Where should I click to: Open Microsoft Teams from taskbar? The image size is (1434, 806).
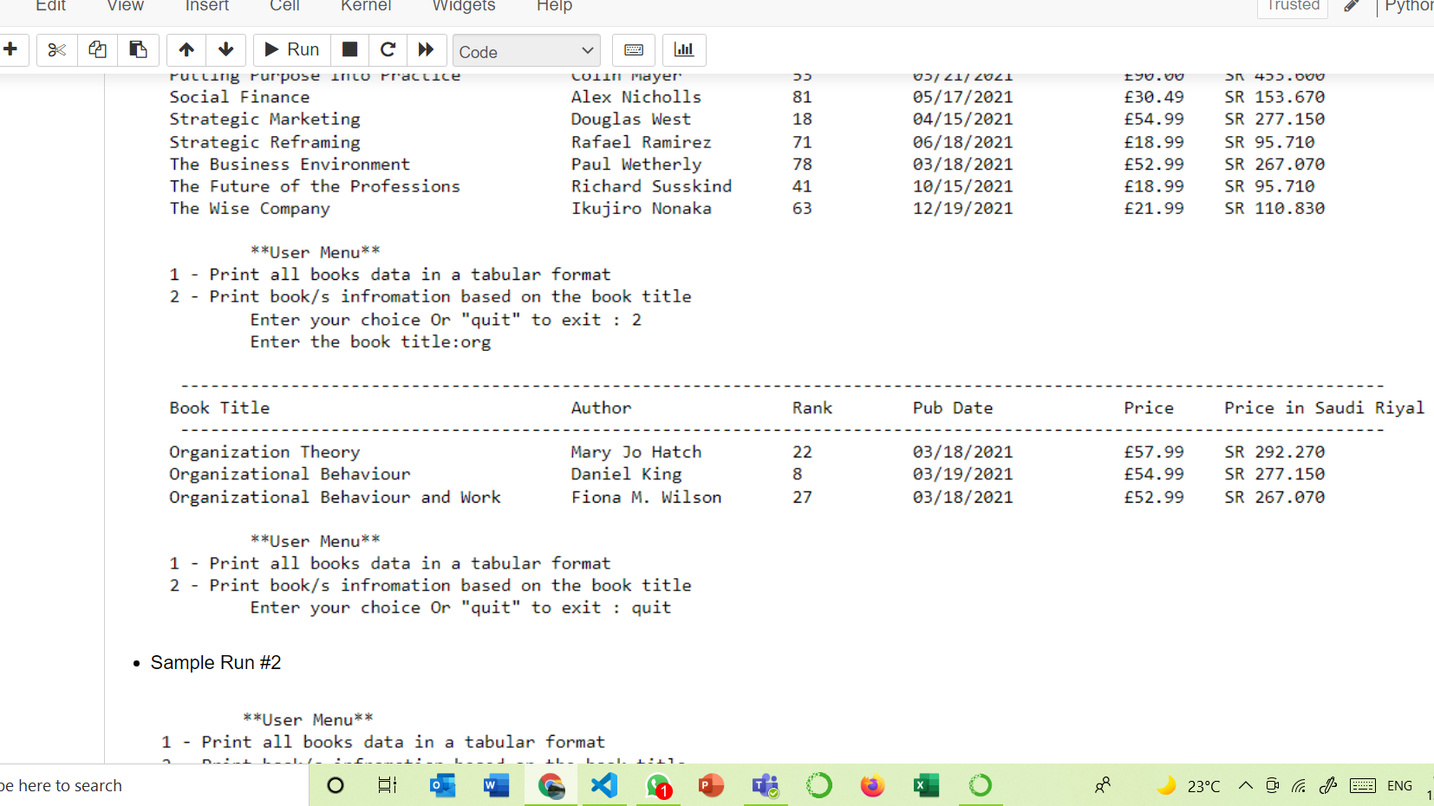click(x=766, y=785)
